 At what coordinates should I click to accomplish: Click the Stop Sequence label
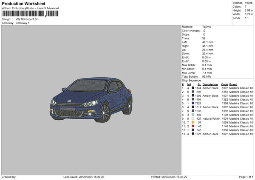point(191,80)
